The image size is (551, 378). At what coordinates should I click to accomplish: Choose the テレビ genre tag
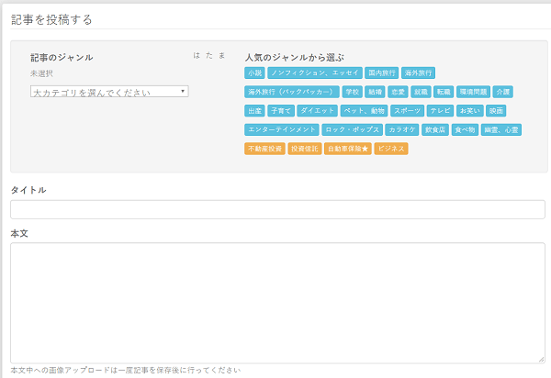pyautogui.click(x=440, y=111)
